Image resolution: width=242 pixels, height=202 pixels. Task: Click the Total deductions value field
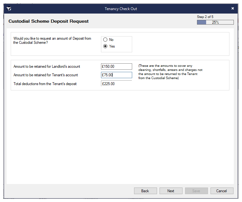116,84
